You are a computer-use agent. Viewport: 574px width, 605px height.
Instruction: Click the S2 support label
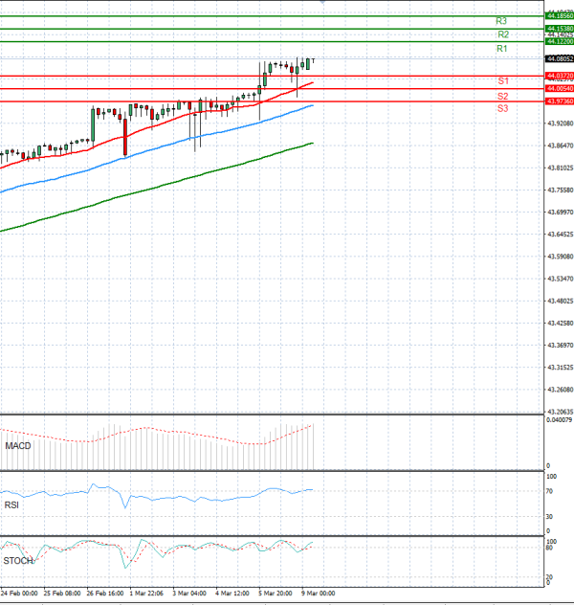click(502, 97)
